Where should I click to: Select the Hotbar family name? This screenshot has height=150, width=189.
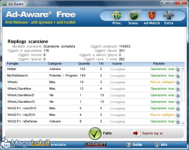pyautogui.click(x=12, y=69)
